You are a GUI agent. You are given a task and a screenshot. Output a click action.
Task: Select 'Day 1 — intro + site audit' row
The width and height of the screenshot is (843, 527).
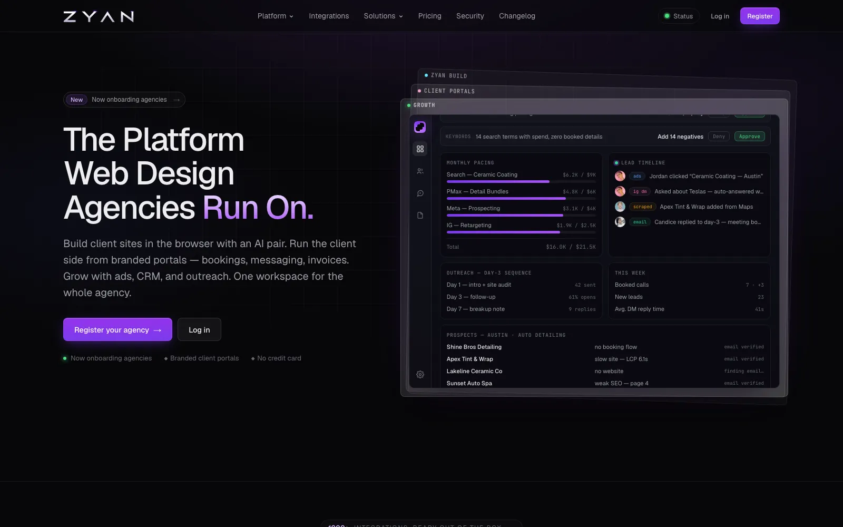521,285
